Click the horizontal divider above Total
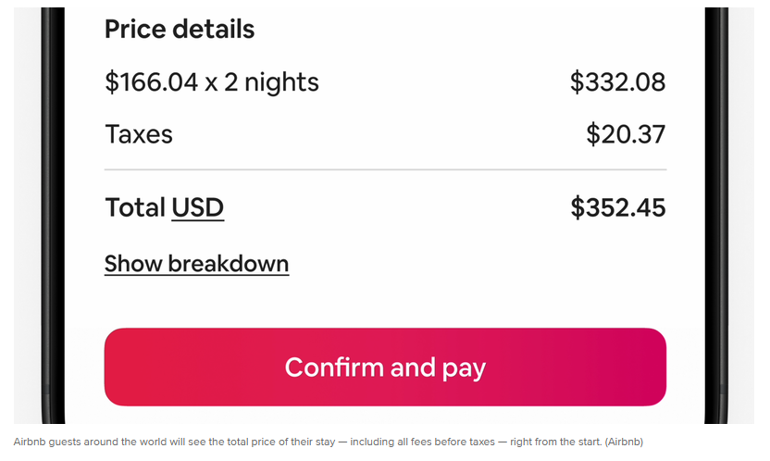This screenshot has height=461, width=770. (385, 170)
